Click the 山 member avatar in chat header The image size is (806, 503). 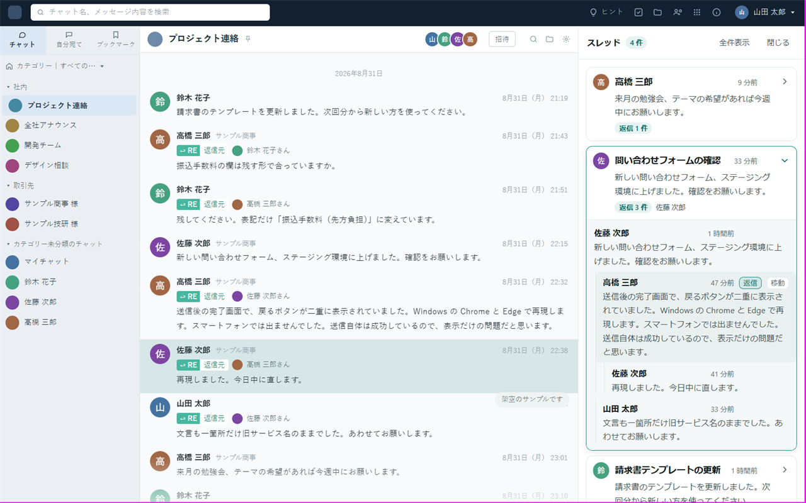[432, 40]
